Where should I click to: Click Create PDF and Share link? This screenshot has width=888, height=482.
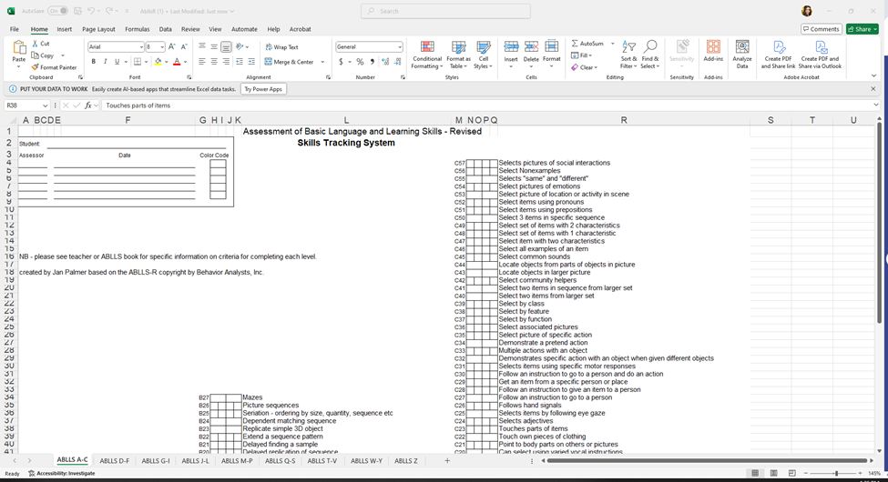(778, 55)
